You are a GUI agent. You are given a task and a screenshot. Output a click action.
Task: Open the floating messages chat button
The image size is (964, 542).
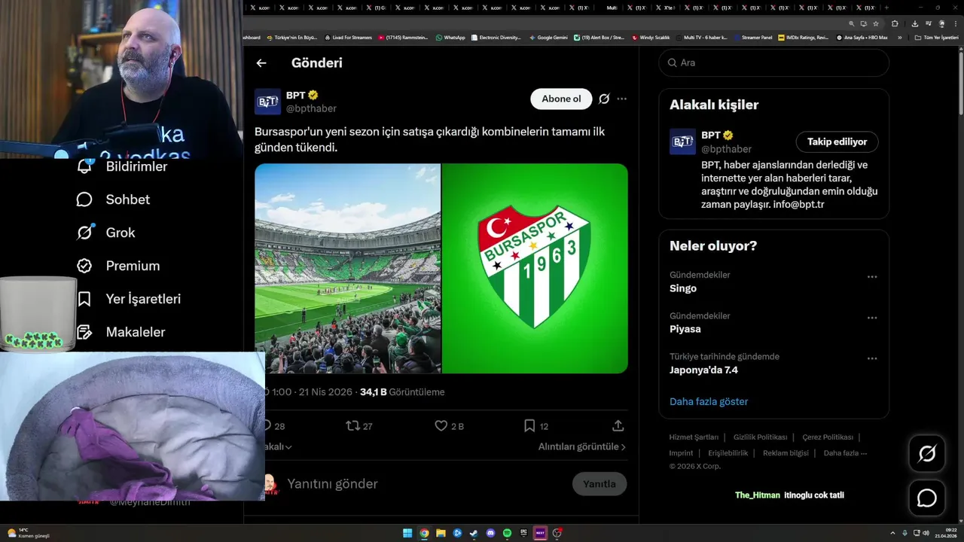[926, 498]
